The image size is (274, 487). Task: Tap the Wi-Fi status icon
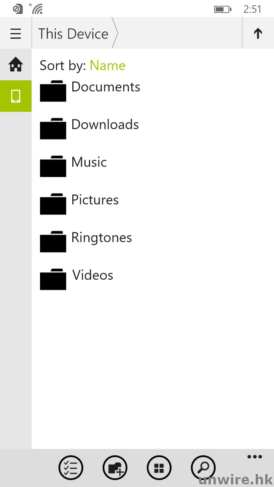[37, 9]
